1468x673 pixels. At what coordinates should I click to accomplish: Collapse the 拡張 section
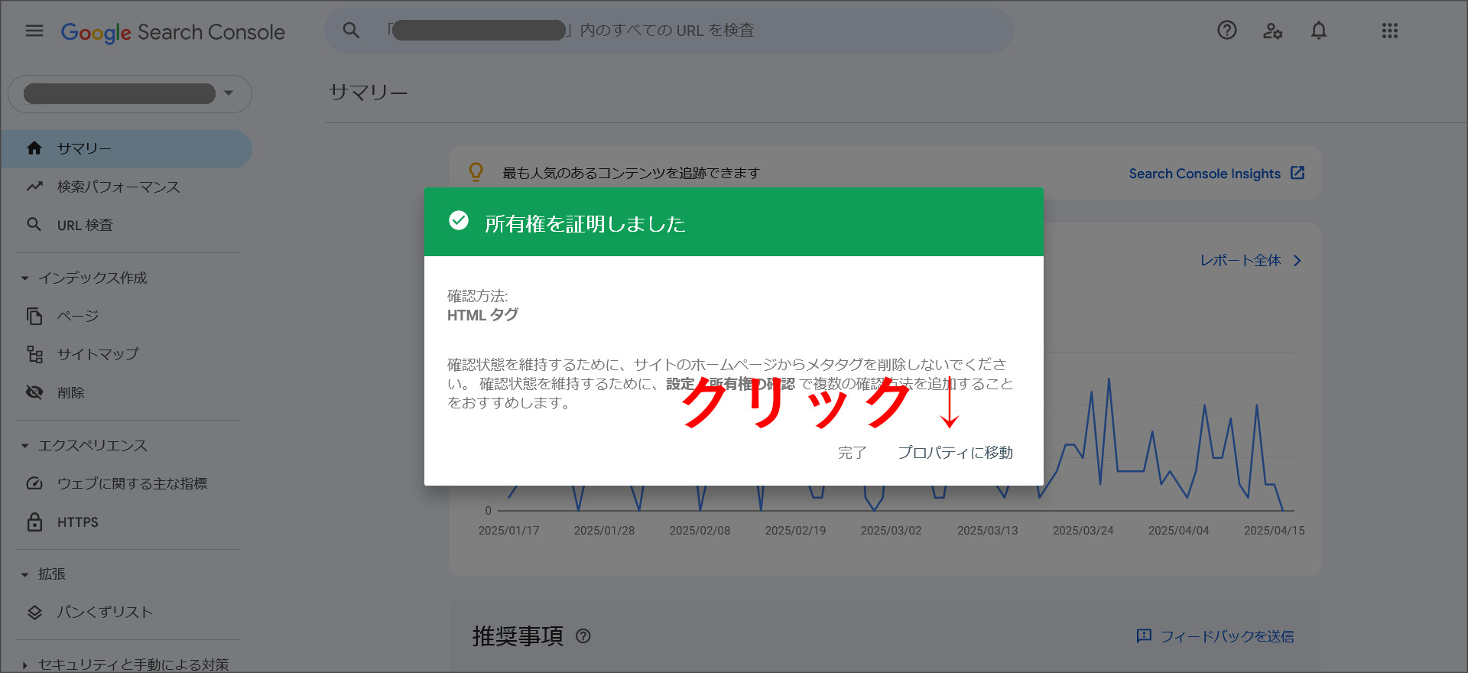click(51, 574)
